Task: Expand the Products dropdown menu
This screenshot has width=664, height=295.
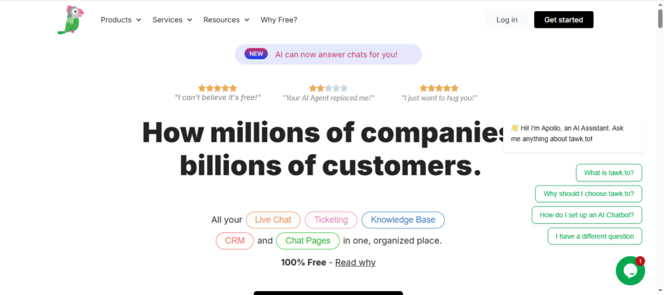Action: (121, 20)
